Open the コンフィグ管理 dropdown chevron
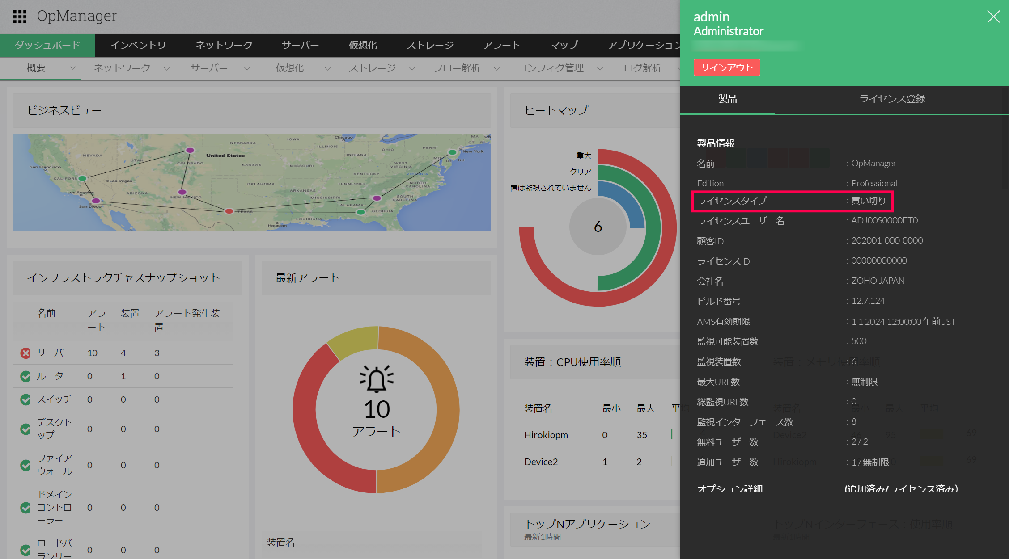Viewport: 1009px width, 559px height. pyautogui.click(x=600, y=68)
